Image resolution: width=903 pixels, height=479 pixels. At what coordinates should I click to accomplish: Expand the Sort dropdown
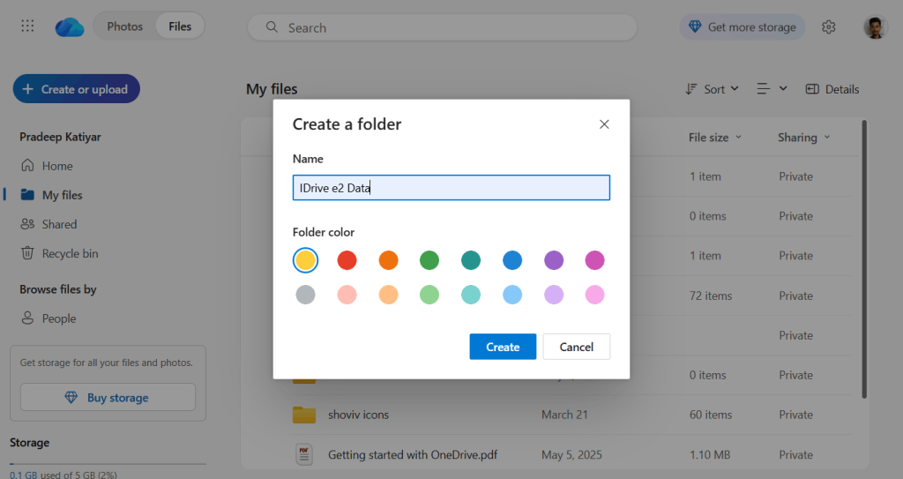713,89
